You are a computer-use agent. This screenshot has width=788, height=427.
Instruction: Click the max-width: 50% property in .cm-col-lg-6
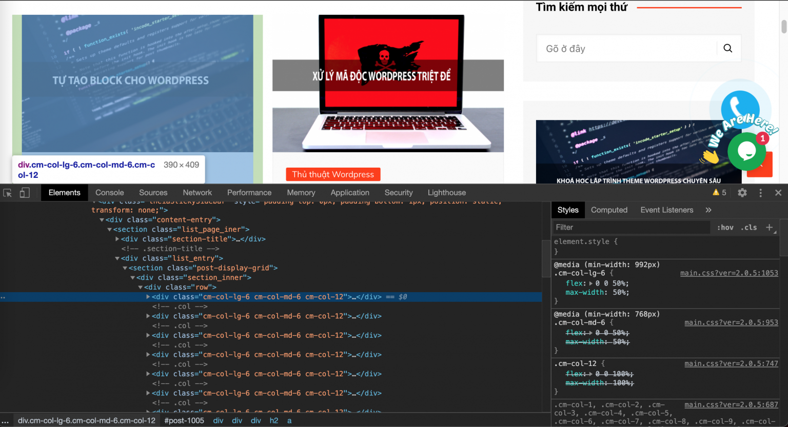[x=597, y=293]
